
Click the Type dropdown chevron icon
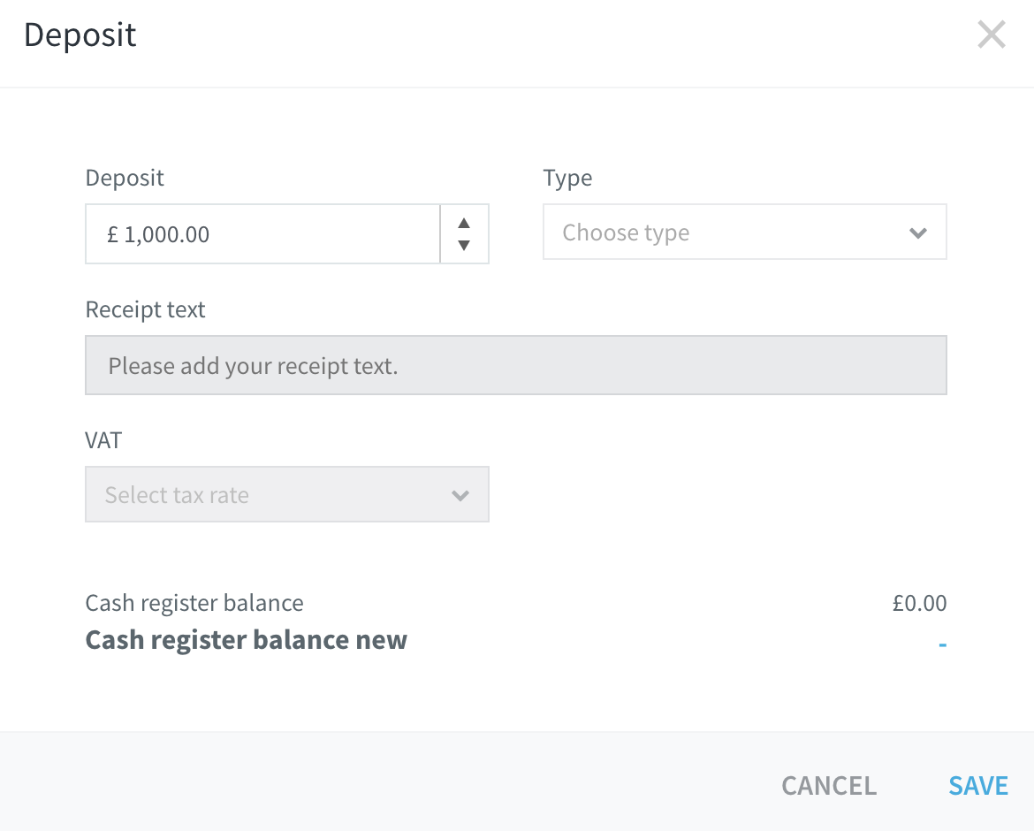point(916,232)
